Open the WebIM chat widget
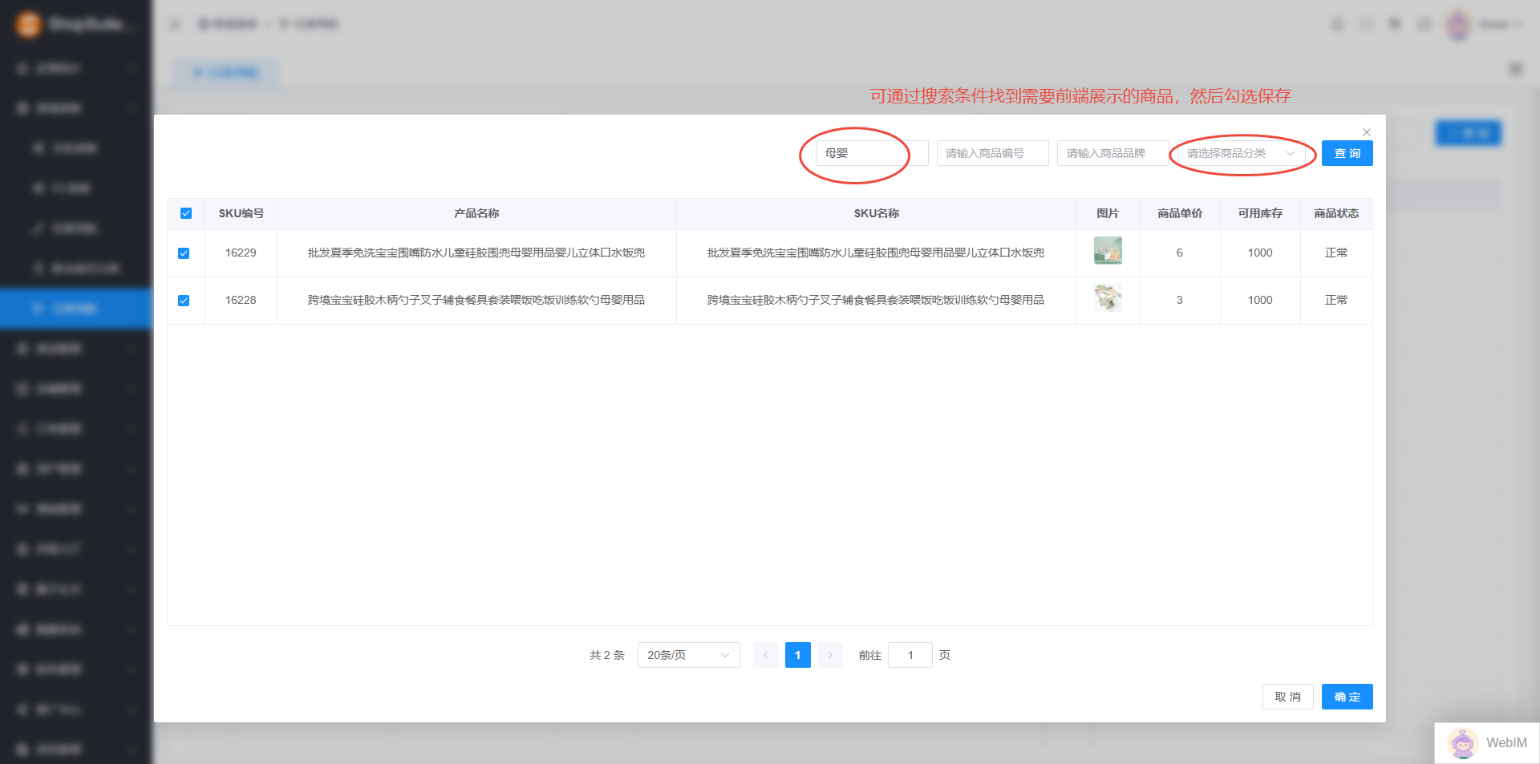The image size is (1540, 764). tap(1487, 742)
